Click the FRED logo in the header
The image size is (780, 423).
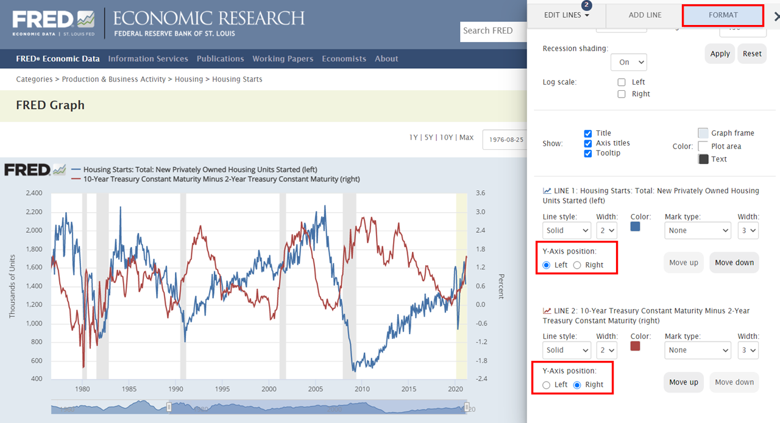click(54, 23)
